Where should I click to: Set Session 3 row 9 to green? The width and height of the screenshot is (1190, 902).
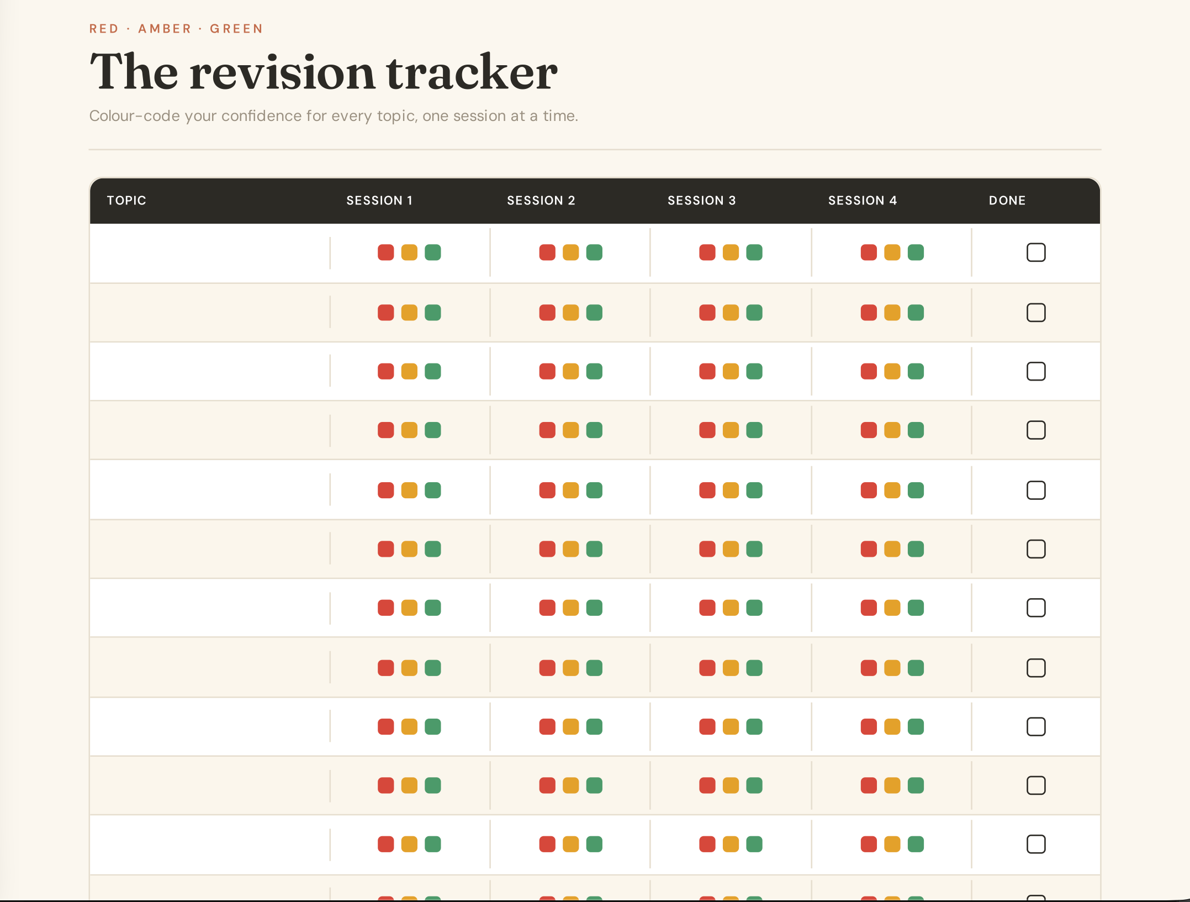coord(754,726)
